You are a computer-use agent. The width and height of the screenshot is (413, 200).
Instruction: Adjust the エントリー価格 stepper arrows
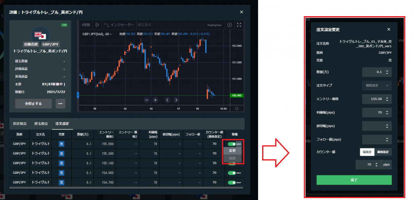pos(387,99)
